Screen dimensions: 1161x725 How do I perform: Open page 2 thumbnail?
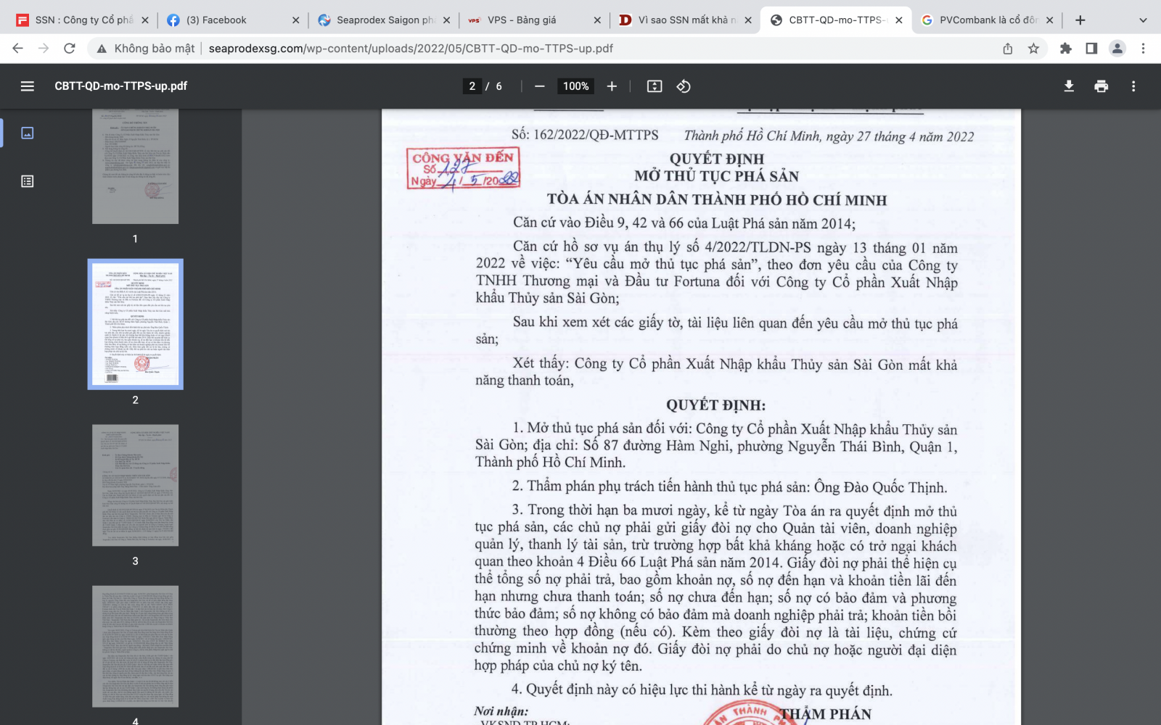click(135, 324)
